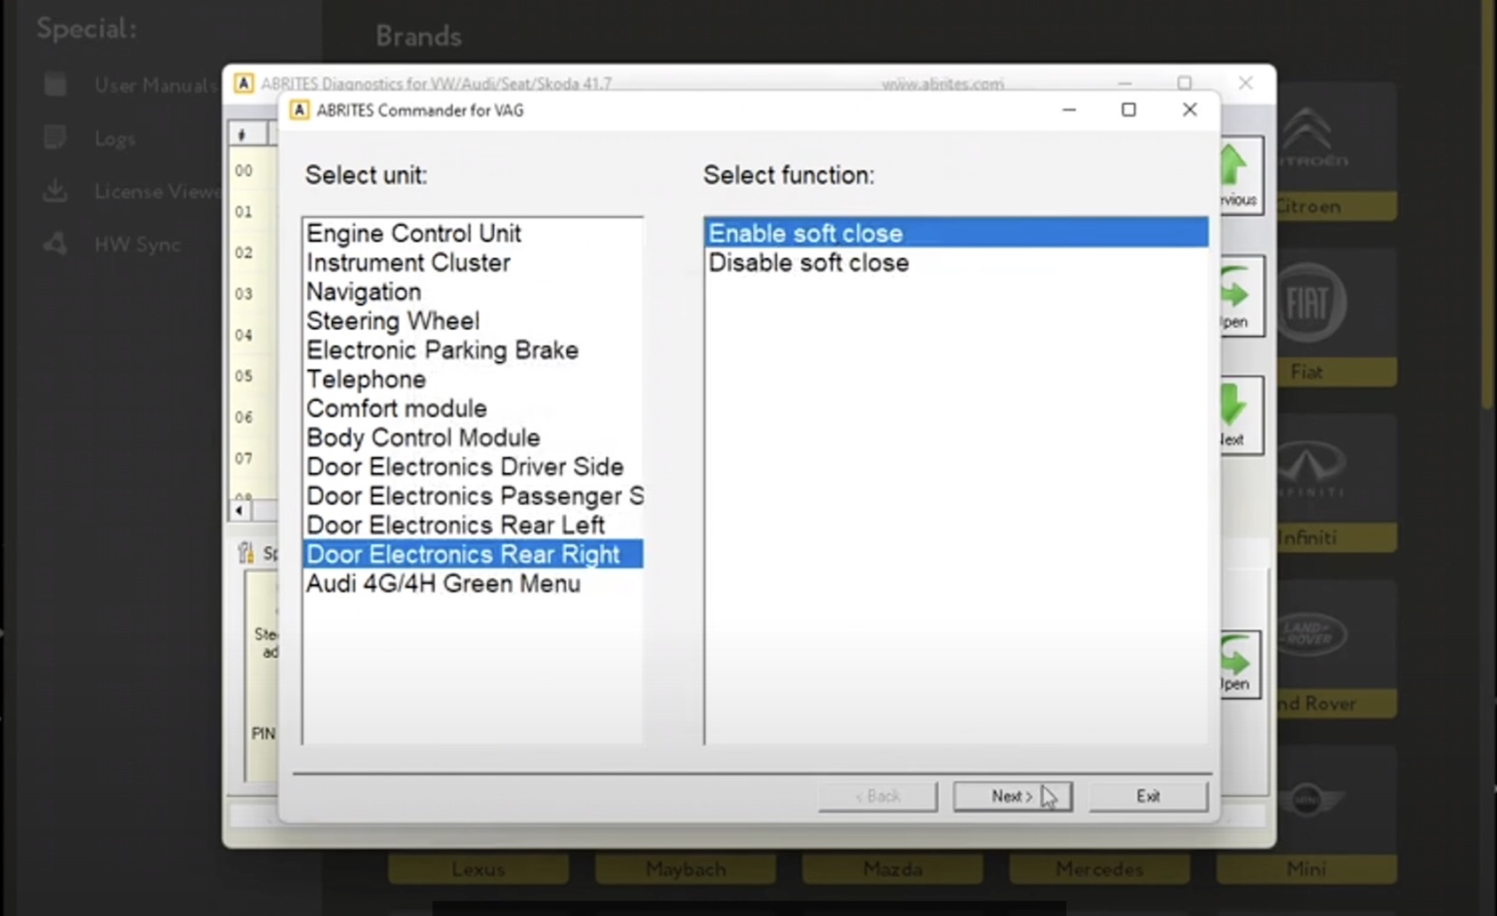Open License Viewer in sidebar
The image size is (1497, 916).
(158, 191)
